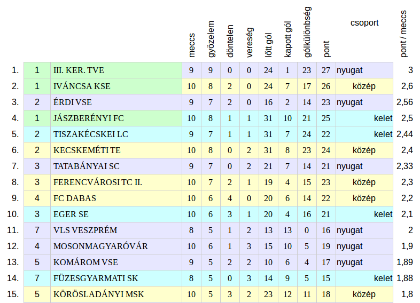
Task: Click the EGER SE team cell
Action: click(116, 214)
